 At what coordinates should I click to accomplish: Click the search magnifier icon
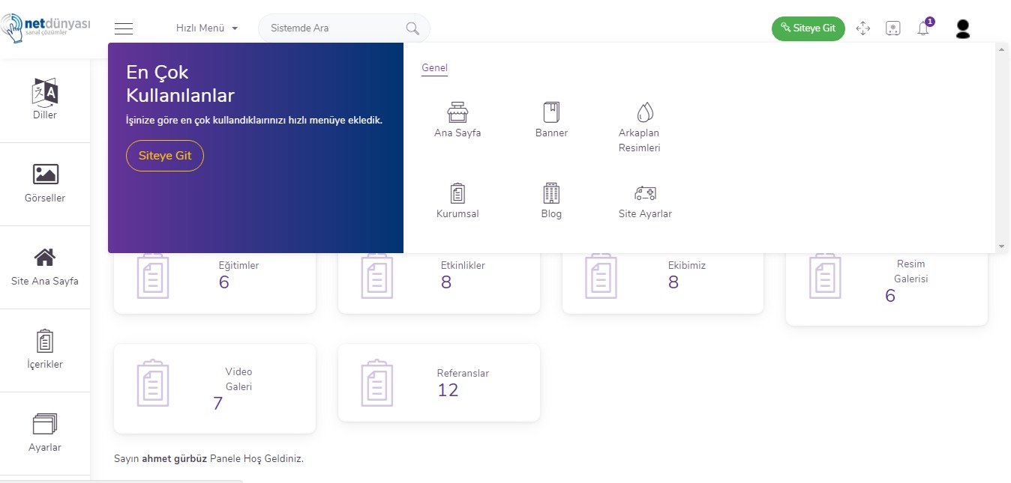coord(412,28)
